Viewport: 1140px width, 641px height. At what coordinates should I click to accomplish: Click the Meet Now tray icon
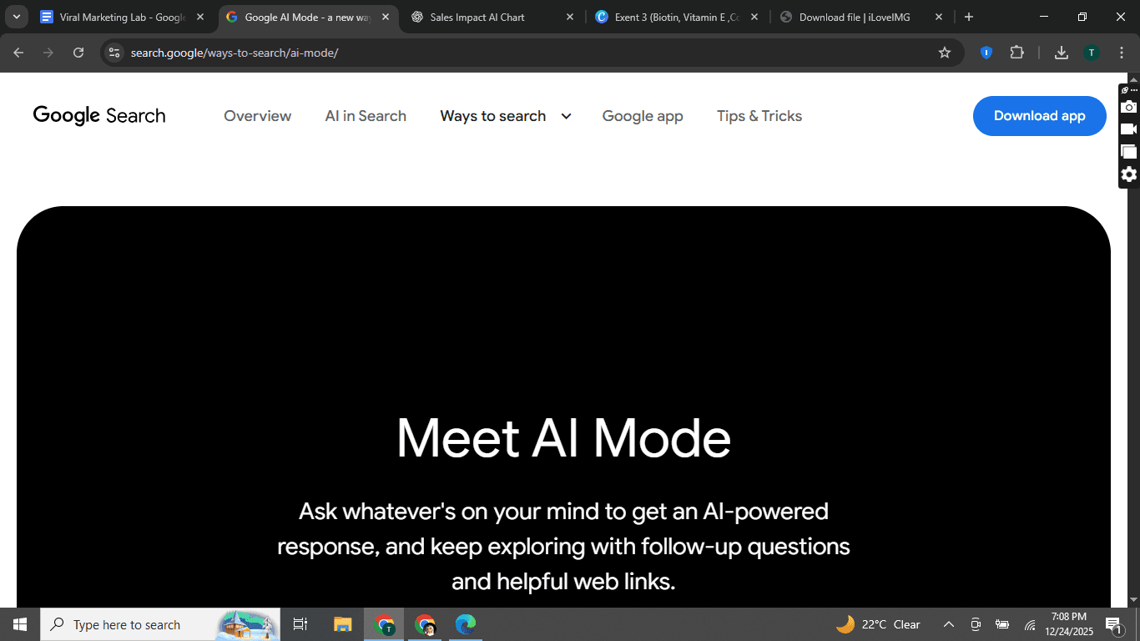point(976,624)
